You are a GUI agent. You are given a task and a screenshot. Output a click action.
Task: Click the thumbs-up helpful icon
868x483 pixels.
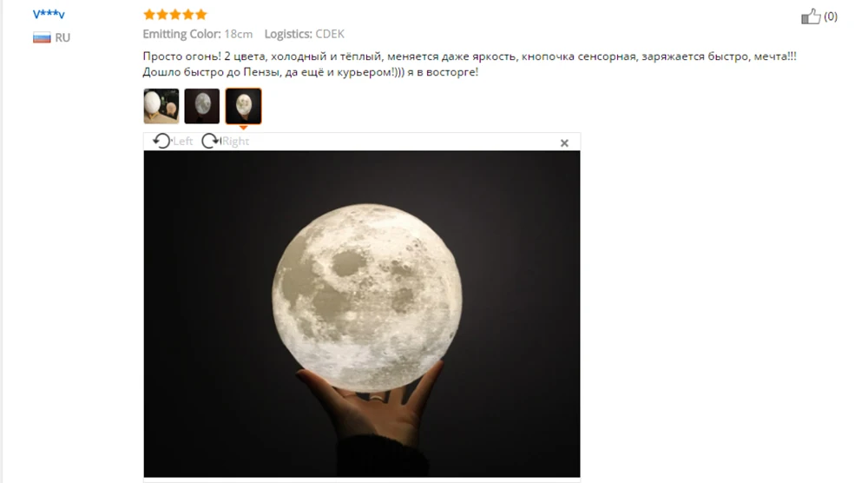click(x=811, y=16)
